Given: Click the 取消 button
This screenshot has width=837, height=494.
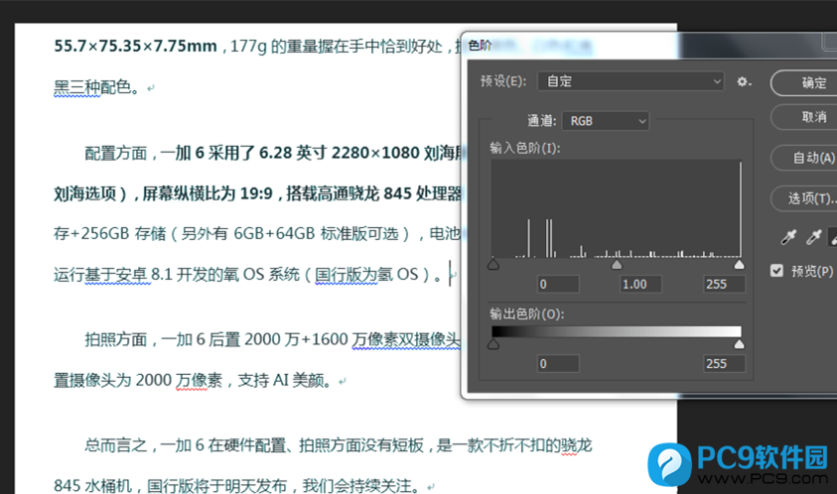Looking at the screenshot, I should coord(804,117).
